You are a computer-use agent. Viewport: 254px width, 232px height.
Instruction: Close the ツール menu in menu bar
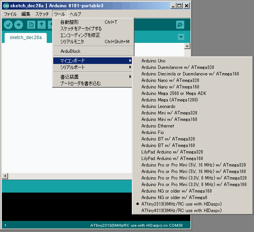pyautogui.click(x=60, y=14)
